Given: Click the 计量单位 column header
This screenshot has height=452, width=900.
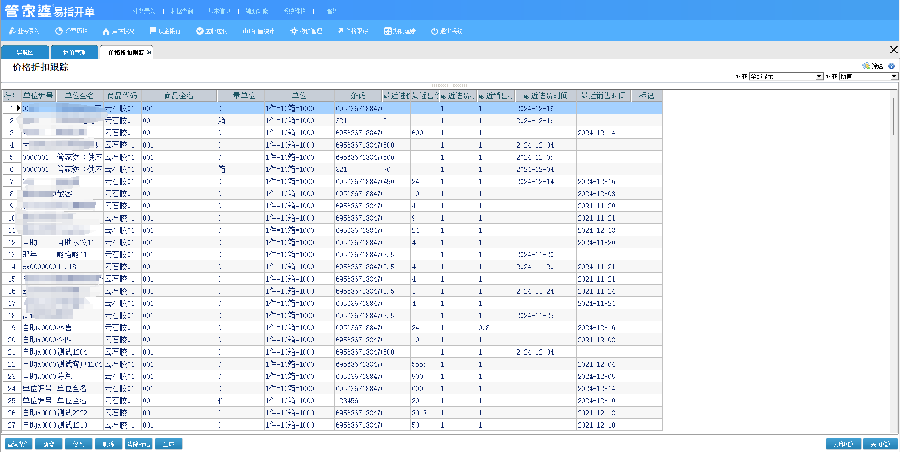Looking at the screenshot, I should 240,96.
